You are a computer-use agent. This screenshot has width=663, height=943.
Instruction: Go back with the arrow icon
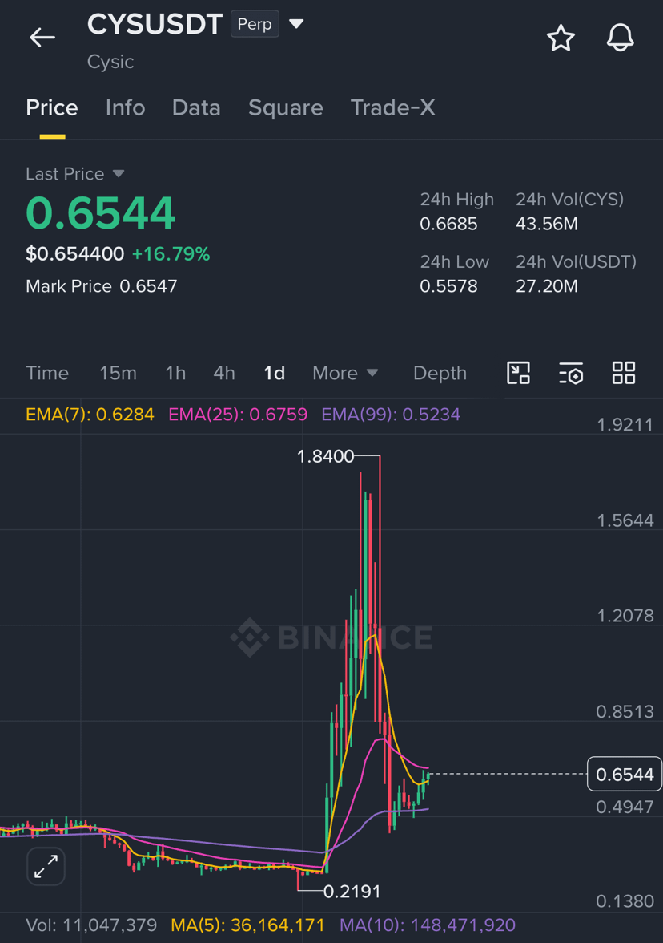[x=42, y=37]
